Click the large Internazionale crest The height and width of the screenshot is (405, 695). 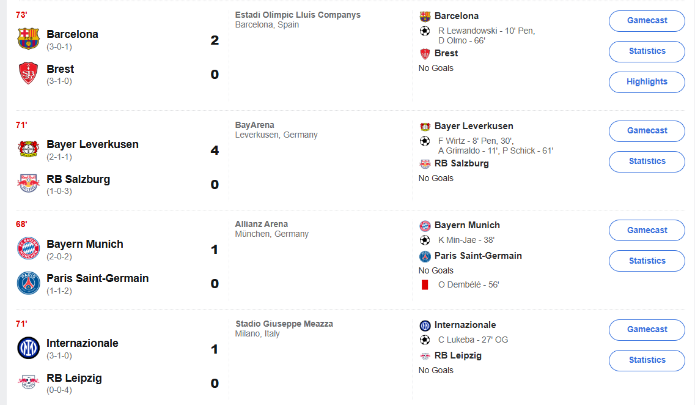click(29, 347)
